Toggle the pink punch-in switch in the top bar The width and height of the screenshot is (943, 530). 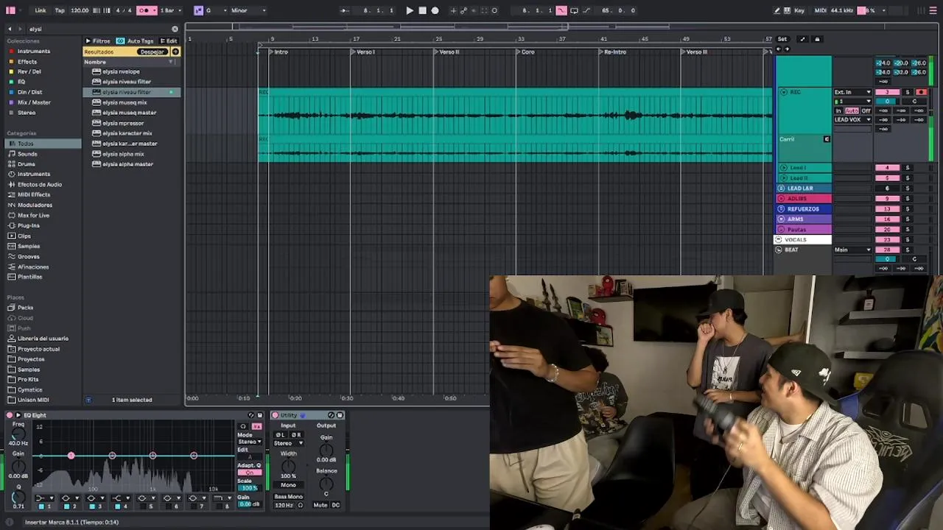click(x=561, y=10)
